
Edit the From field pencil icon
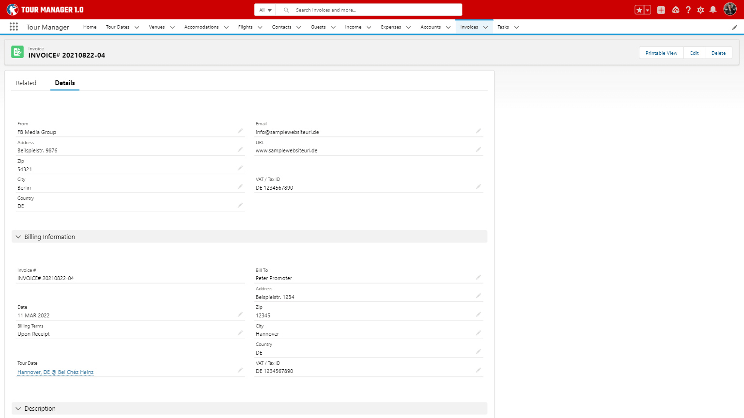click(x=240, y=131)
